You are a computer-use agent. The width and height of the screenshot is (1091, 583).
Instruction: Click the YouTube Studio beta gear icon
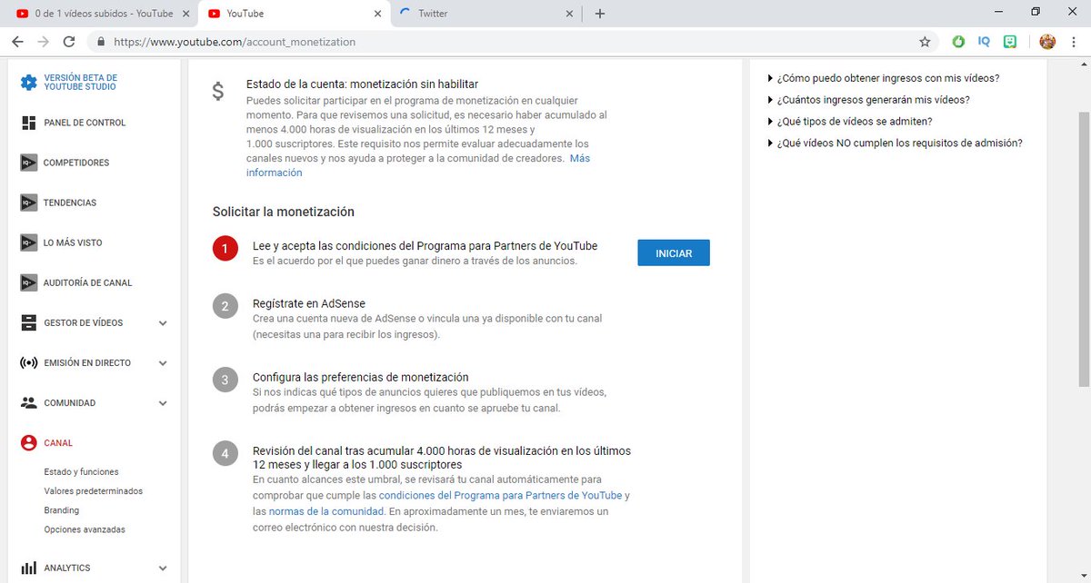pos(28,83)
